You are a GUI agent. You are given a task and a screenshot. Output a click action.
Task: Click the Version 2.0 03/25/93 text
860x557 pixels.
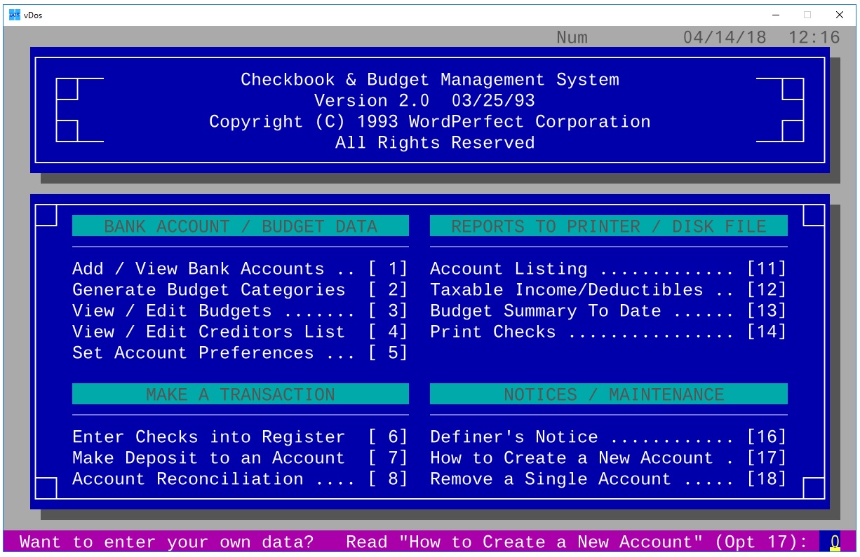click(424, 101)
